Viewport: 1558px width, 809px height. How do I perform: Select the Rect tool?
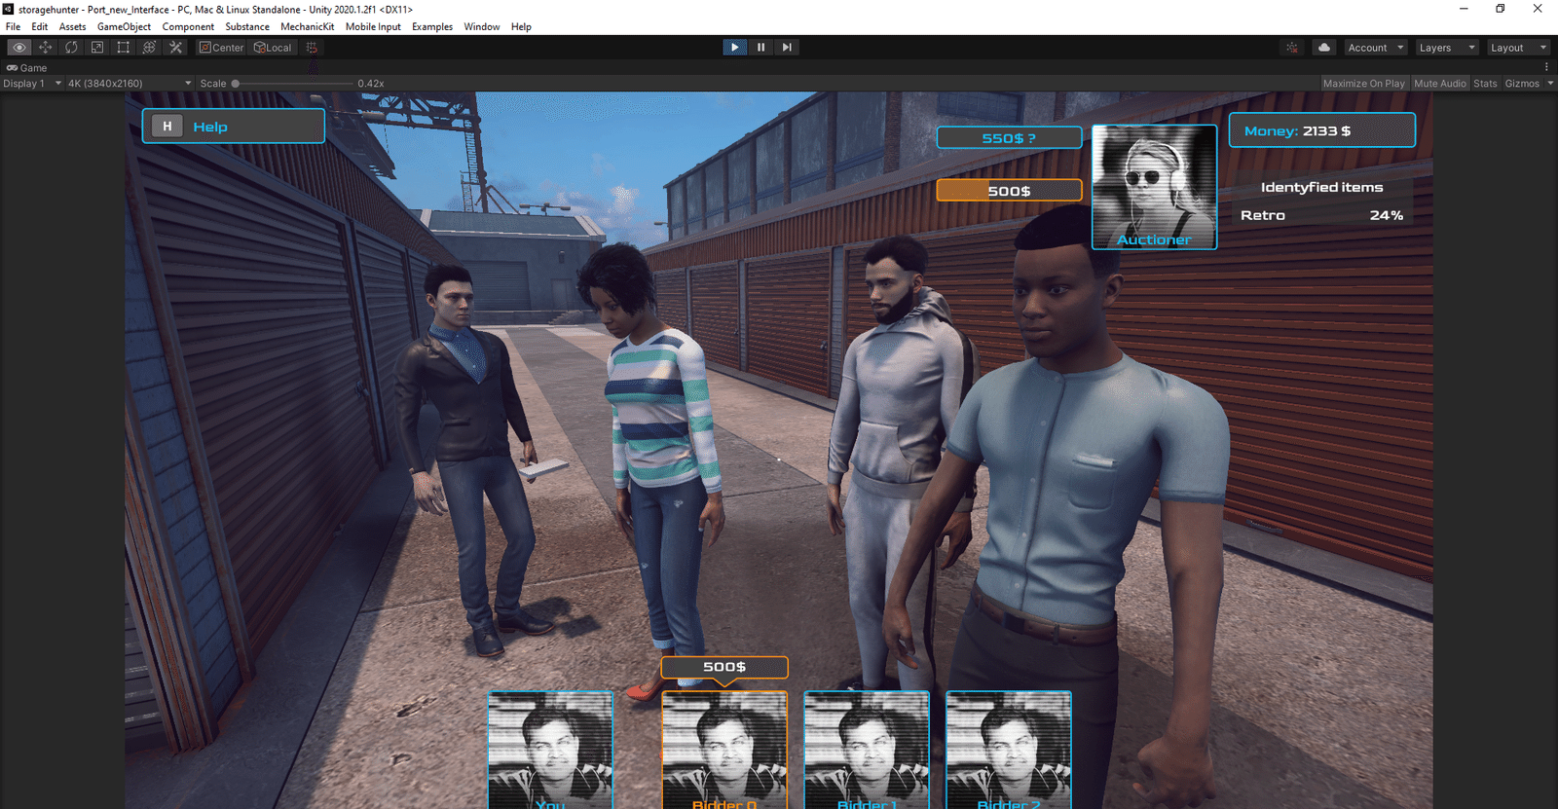pos(123,47)
